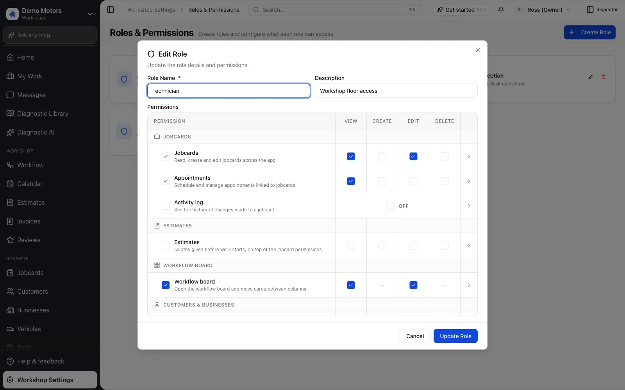This screenshot has width=625, height=390.
Task: Enable Estimates Delete permission
Action: pos(445,246)
